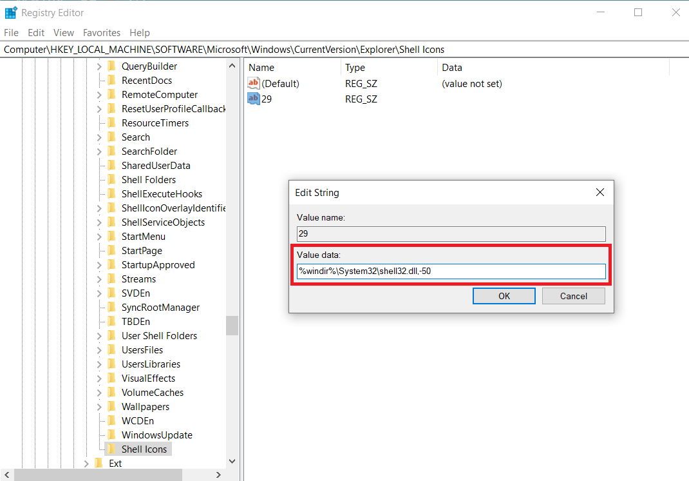Click the tree scroll up arrow
689x481 pixels.
click(x=232, y=66)
